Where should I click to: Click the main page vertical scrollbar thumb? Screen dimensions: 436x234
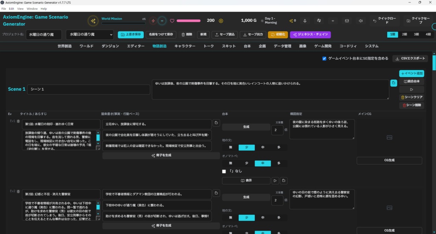click(434, 63)
